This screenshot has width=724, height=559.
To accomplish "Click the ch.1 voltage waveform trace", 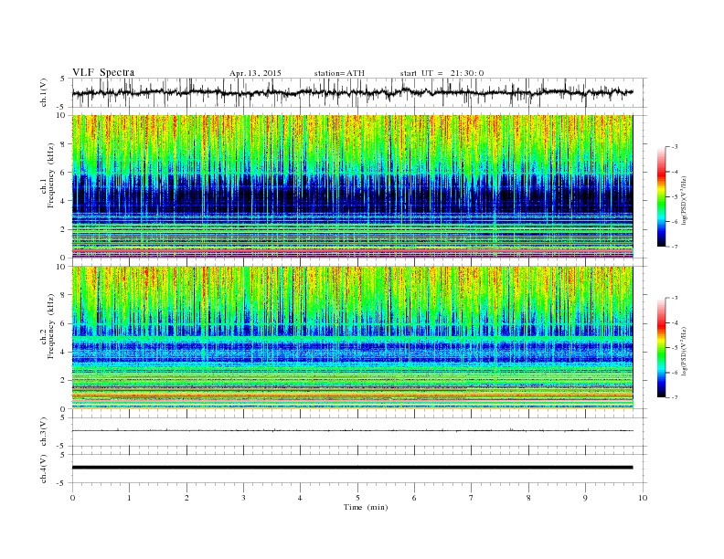I will click(352, 92).
